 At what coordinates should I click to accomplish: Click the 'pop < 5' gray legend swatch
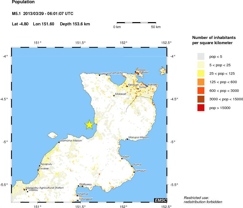point(201,56)
